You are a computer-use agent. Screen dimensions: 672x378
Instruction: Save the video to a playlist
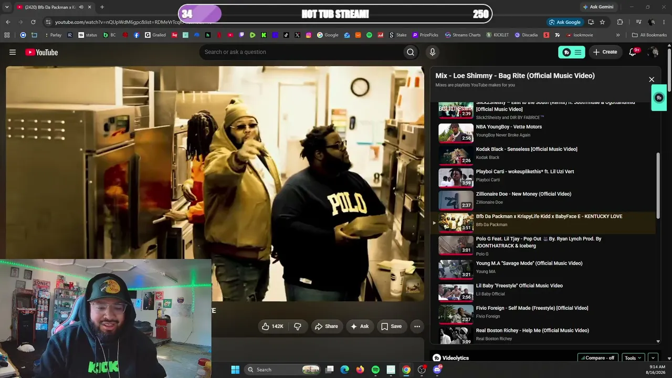tap(392, 326)
